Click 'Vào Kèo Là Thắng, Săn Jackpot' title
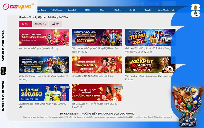Viewport: 204px width, 128px height. pos(149,78)
